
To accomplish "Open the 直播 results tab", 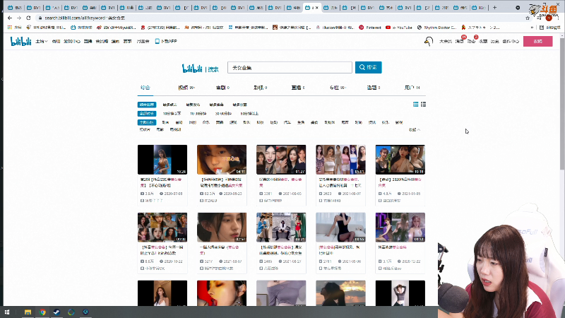I will click(x=298, y=88).
